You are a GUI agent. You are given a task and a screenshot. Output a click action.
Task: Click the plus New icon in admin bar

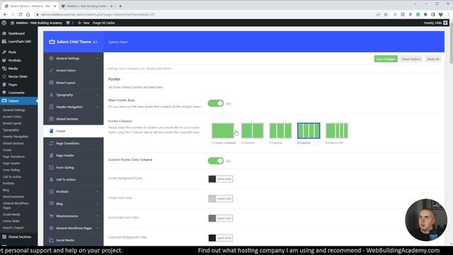click(x=79, y=23)
